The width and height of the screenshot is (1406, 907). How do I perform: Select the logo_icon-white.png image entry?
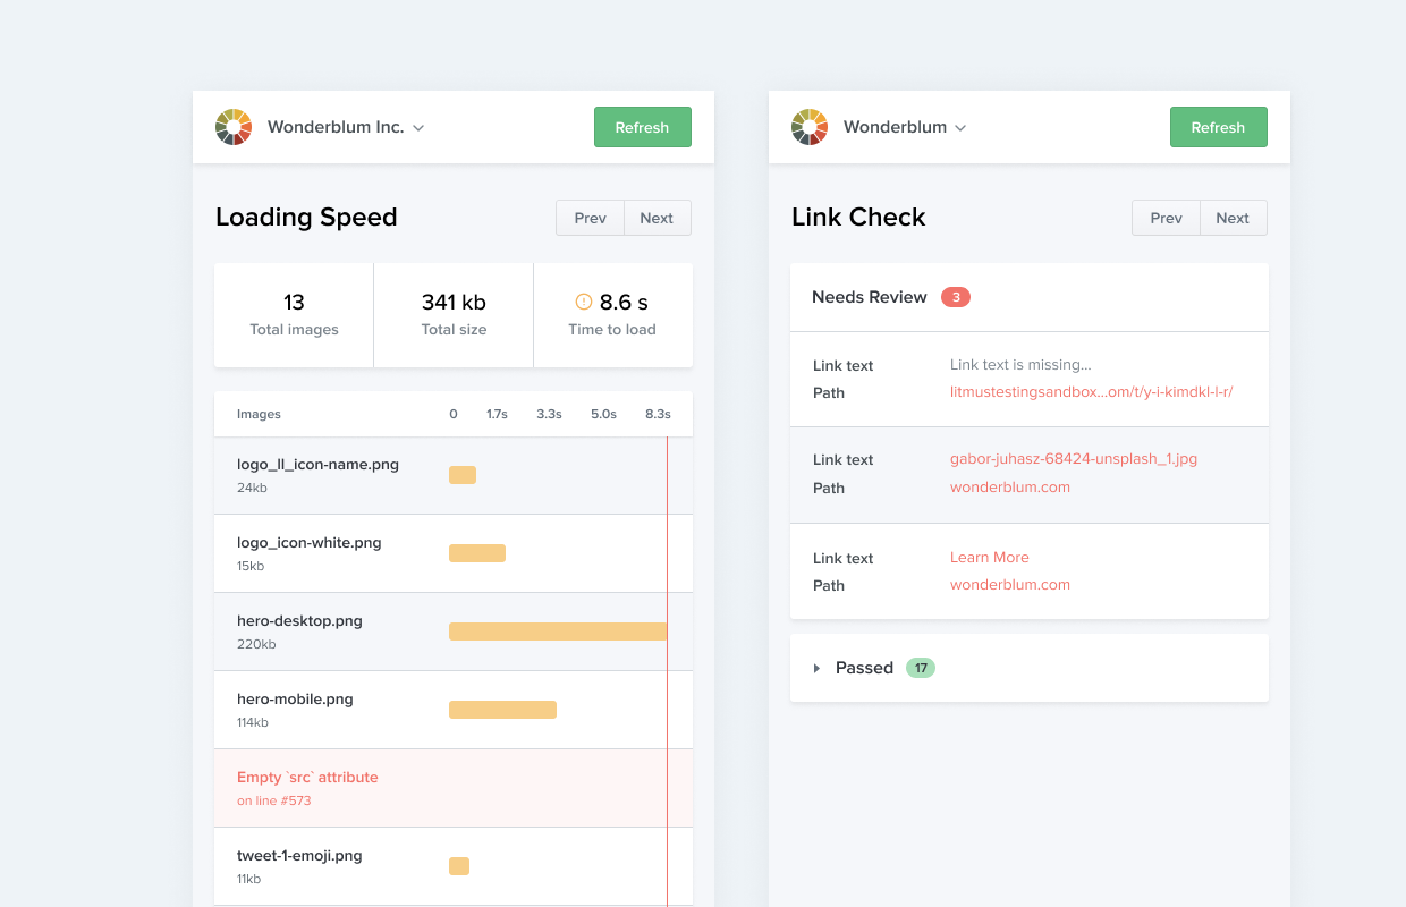click(x=309, y=553)
